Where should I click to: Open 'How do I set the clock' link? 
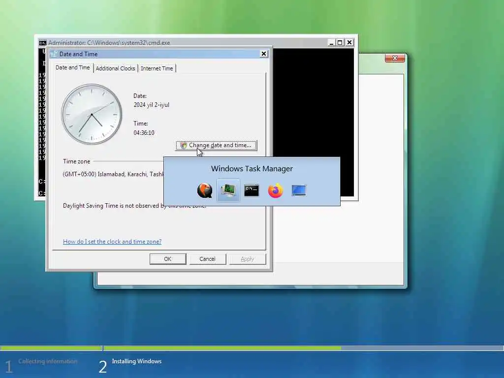point(112,241)
